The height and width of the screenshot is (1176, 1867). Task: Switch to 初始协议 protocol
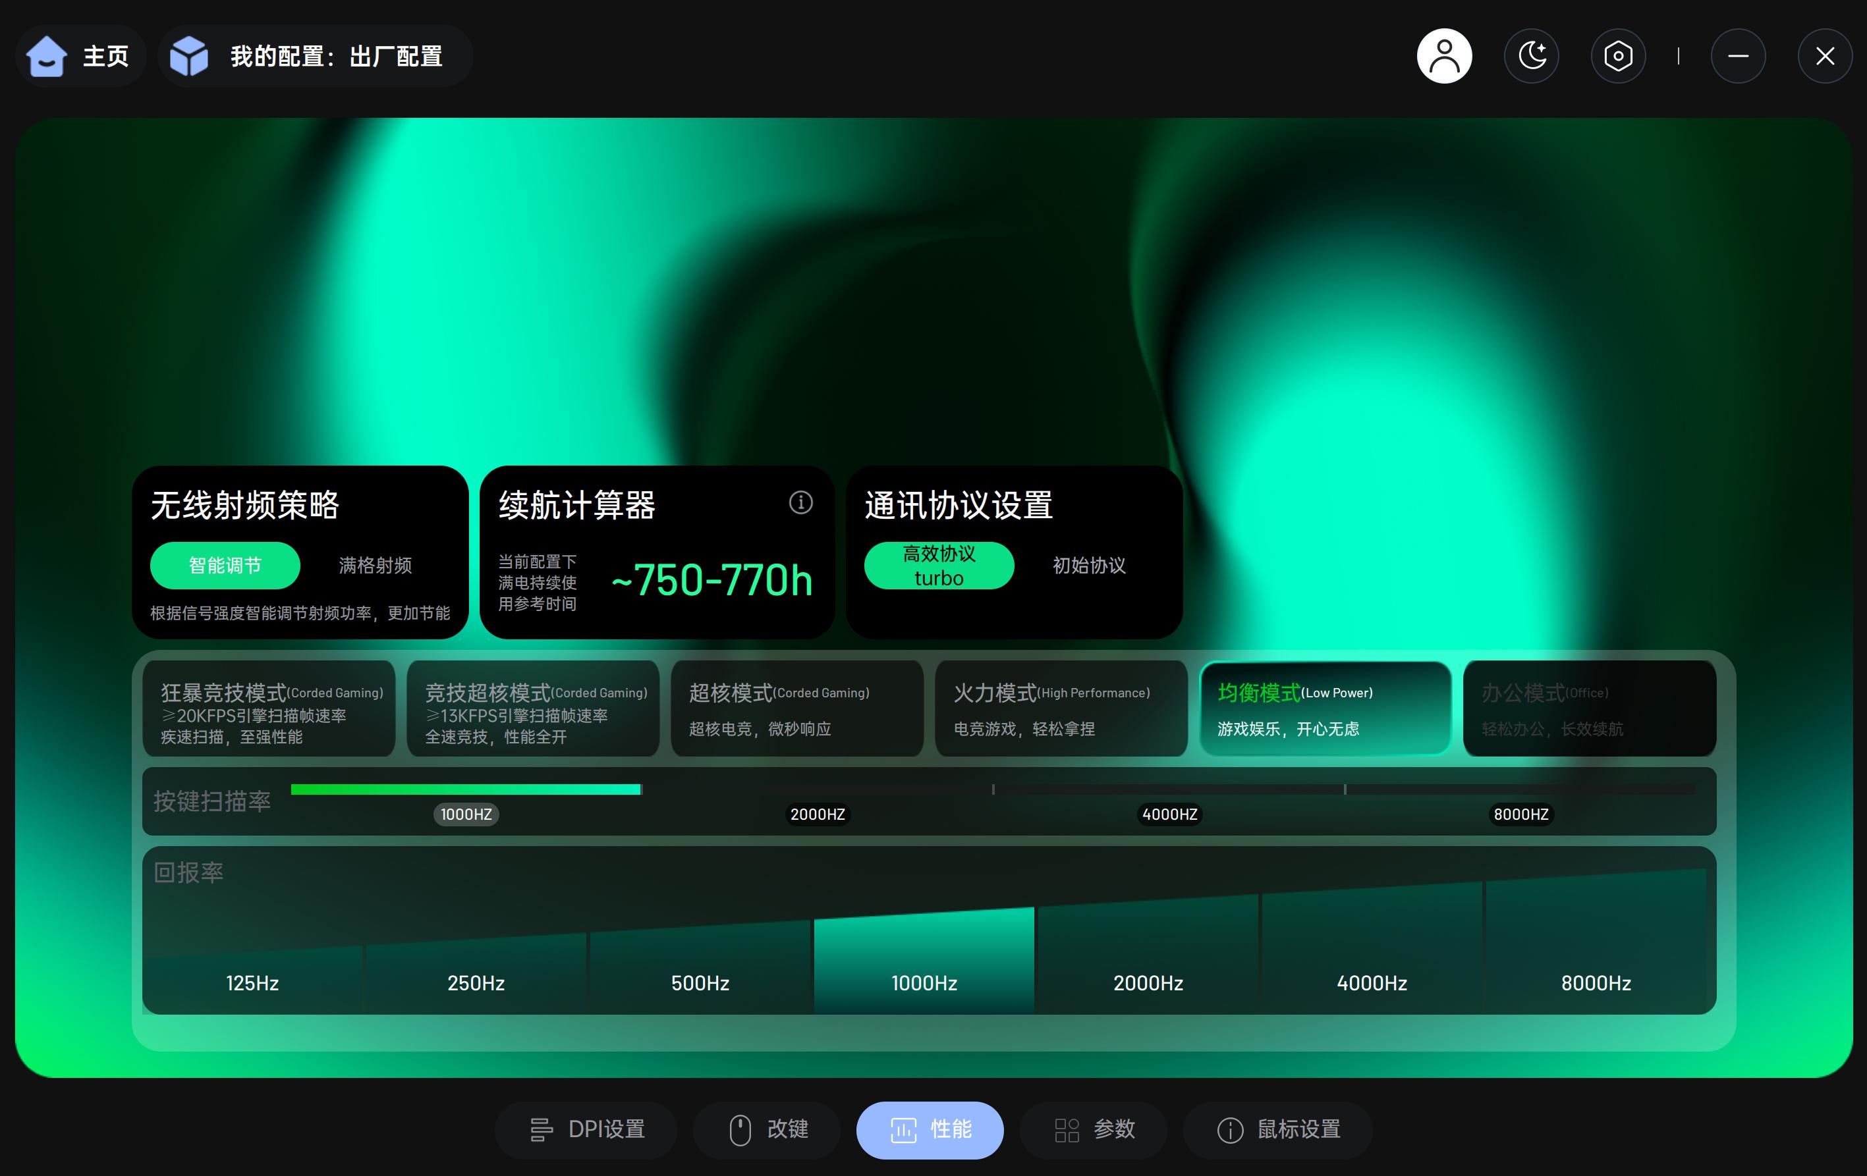coord(1088,566)
